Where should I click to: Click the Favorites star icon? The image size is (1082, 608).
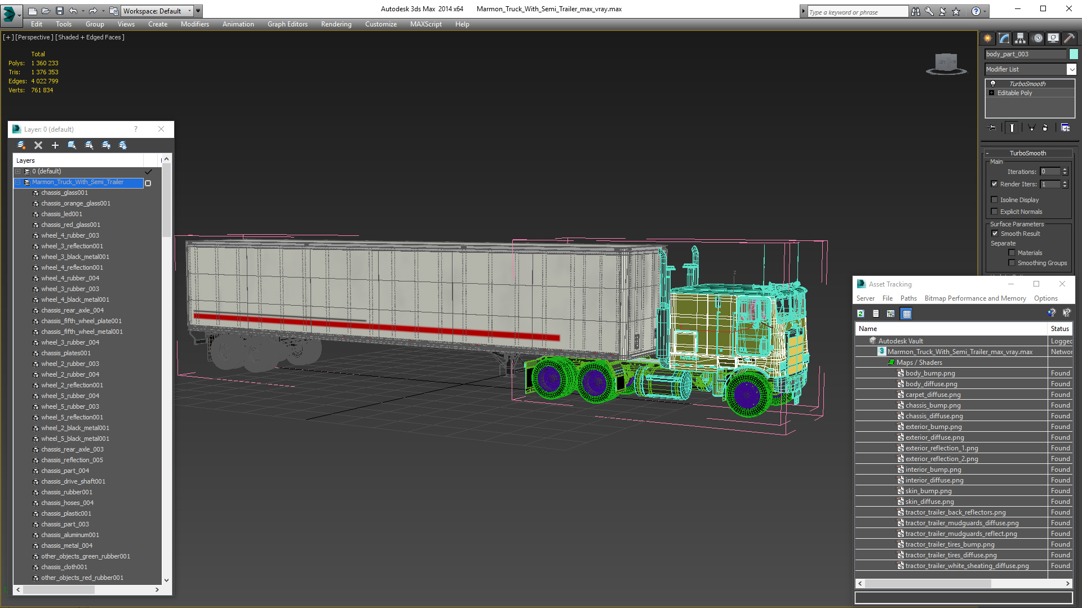point(956,11)
